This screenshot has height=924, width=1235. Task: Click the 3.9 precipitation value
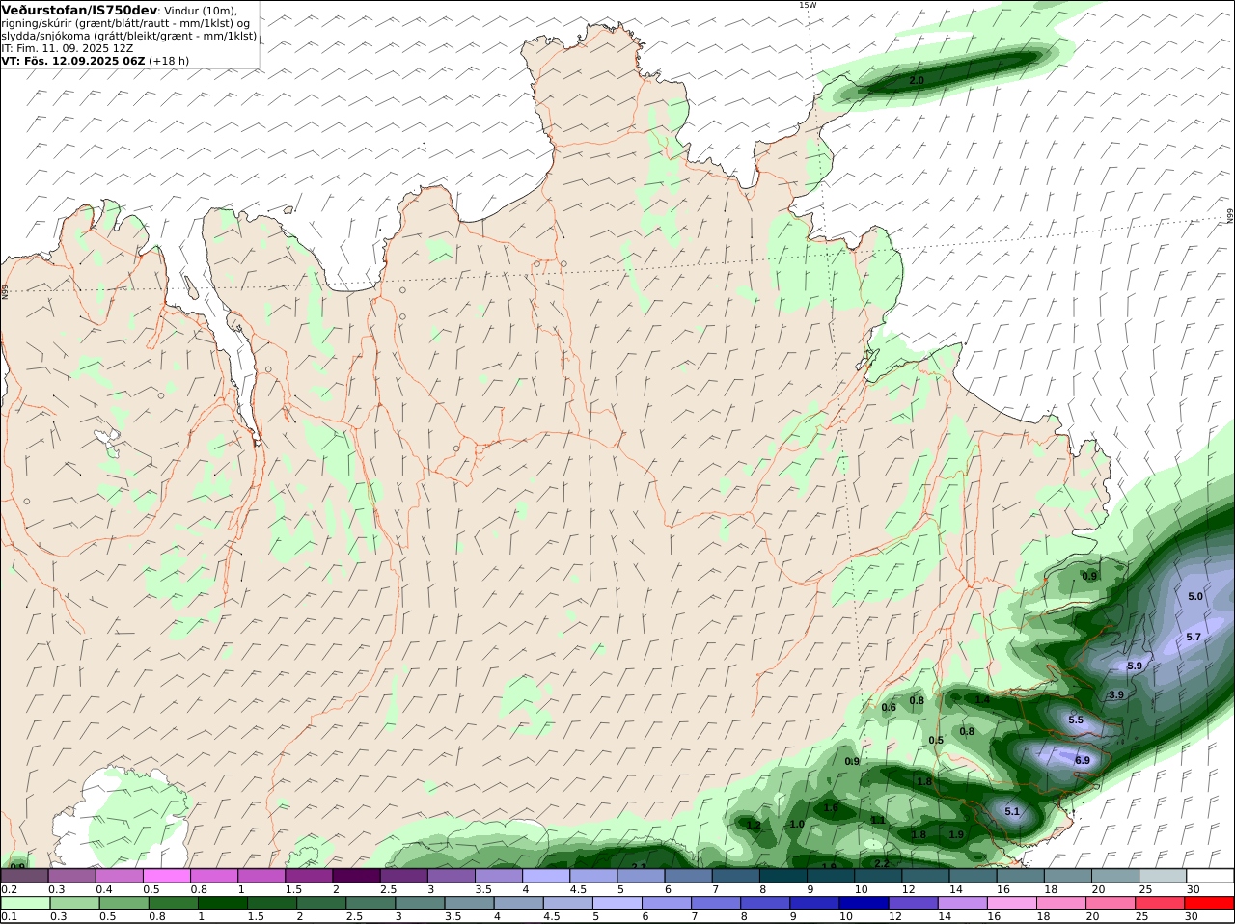click(x=1116, y=694)
